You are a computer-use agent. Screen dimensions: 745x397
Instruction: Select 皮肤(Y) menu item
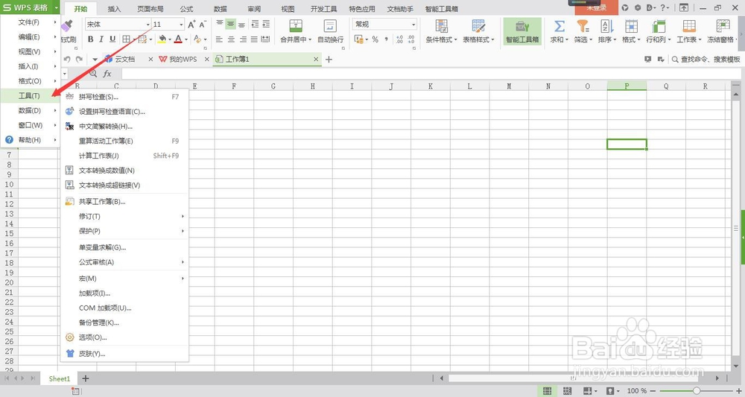pyautogui.click(x=124, y=354)
